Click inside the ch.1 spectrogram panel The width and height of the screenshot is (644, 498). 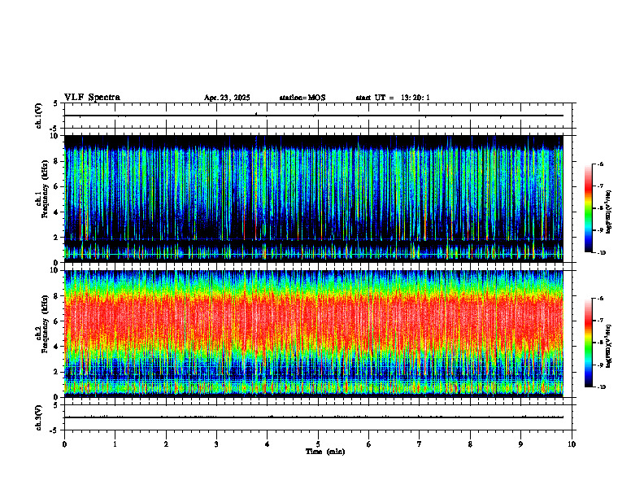point(313,199)
